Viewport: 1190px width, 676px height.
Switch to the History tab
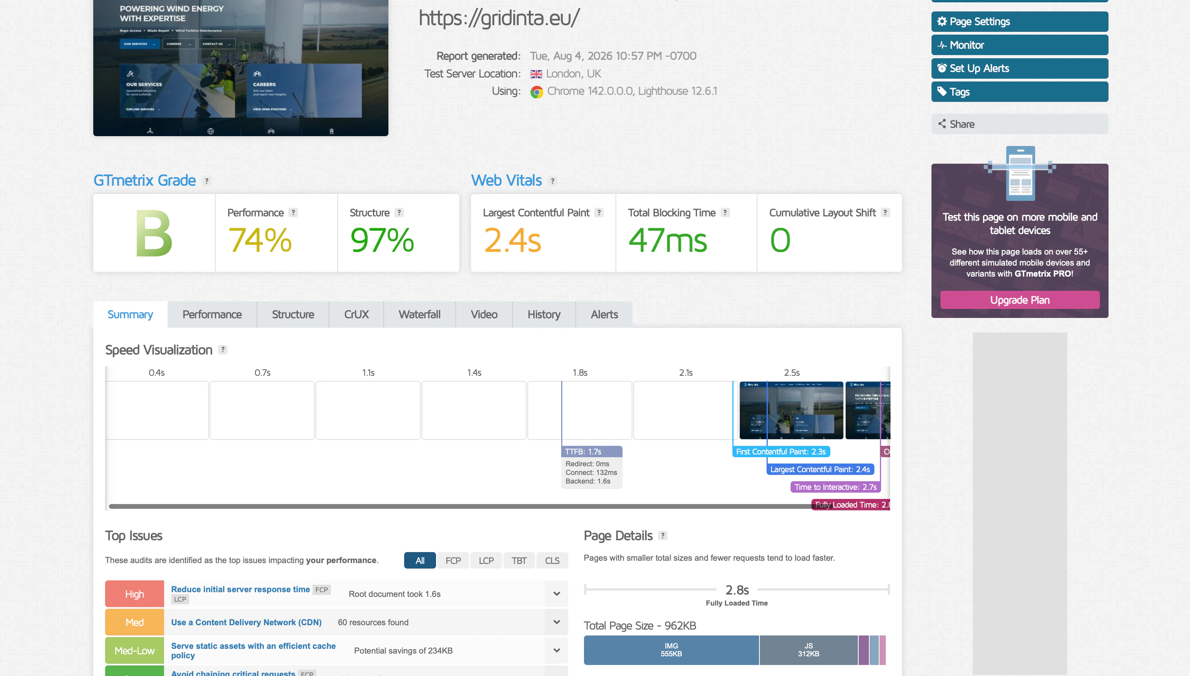(x=544, y=314)
